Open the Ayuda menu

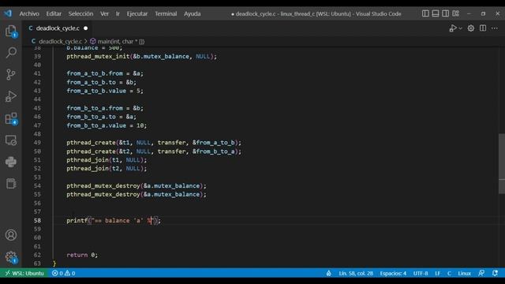(193, 14)
